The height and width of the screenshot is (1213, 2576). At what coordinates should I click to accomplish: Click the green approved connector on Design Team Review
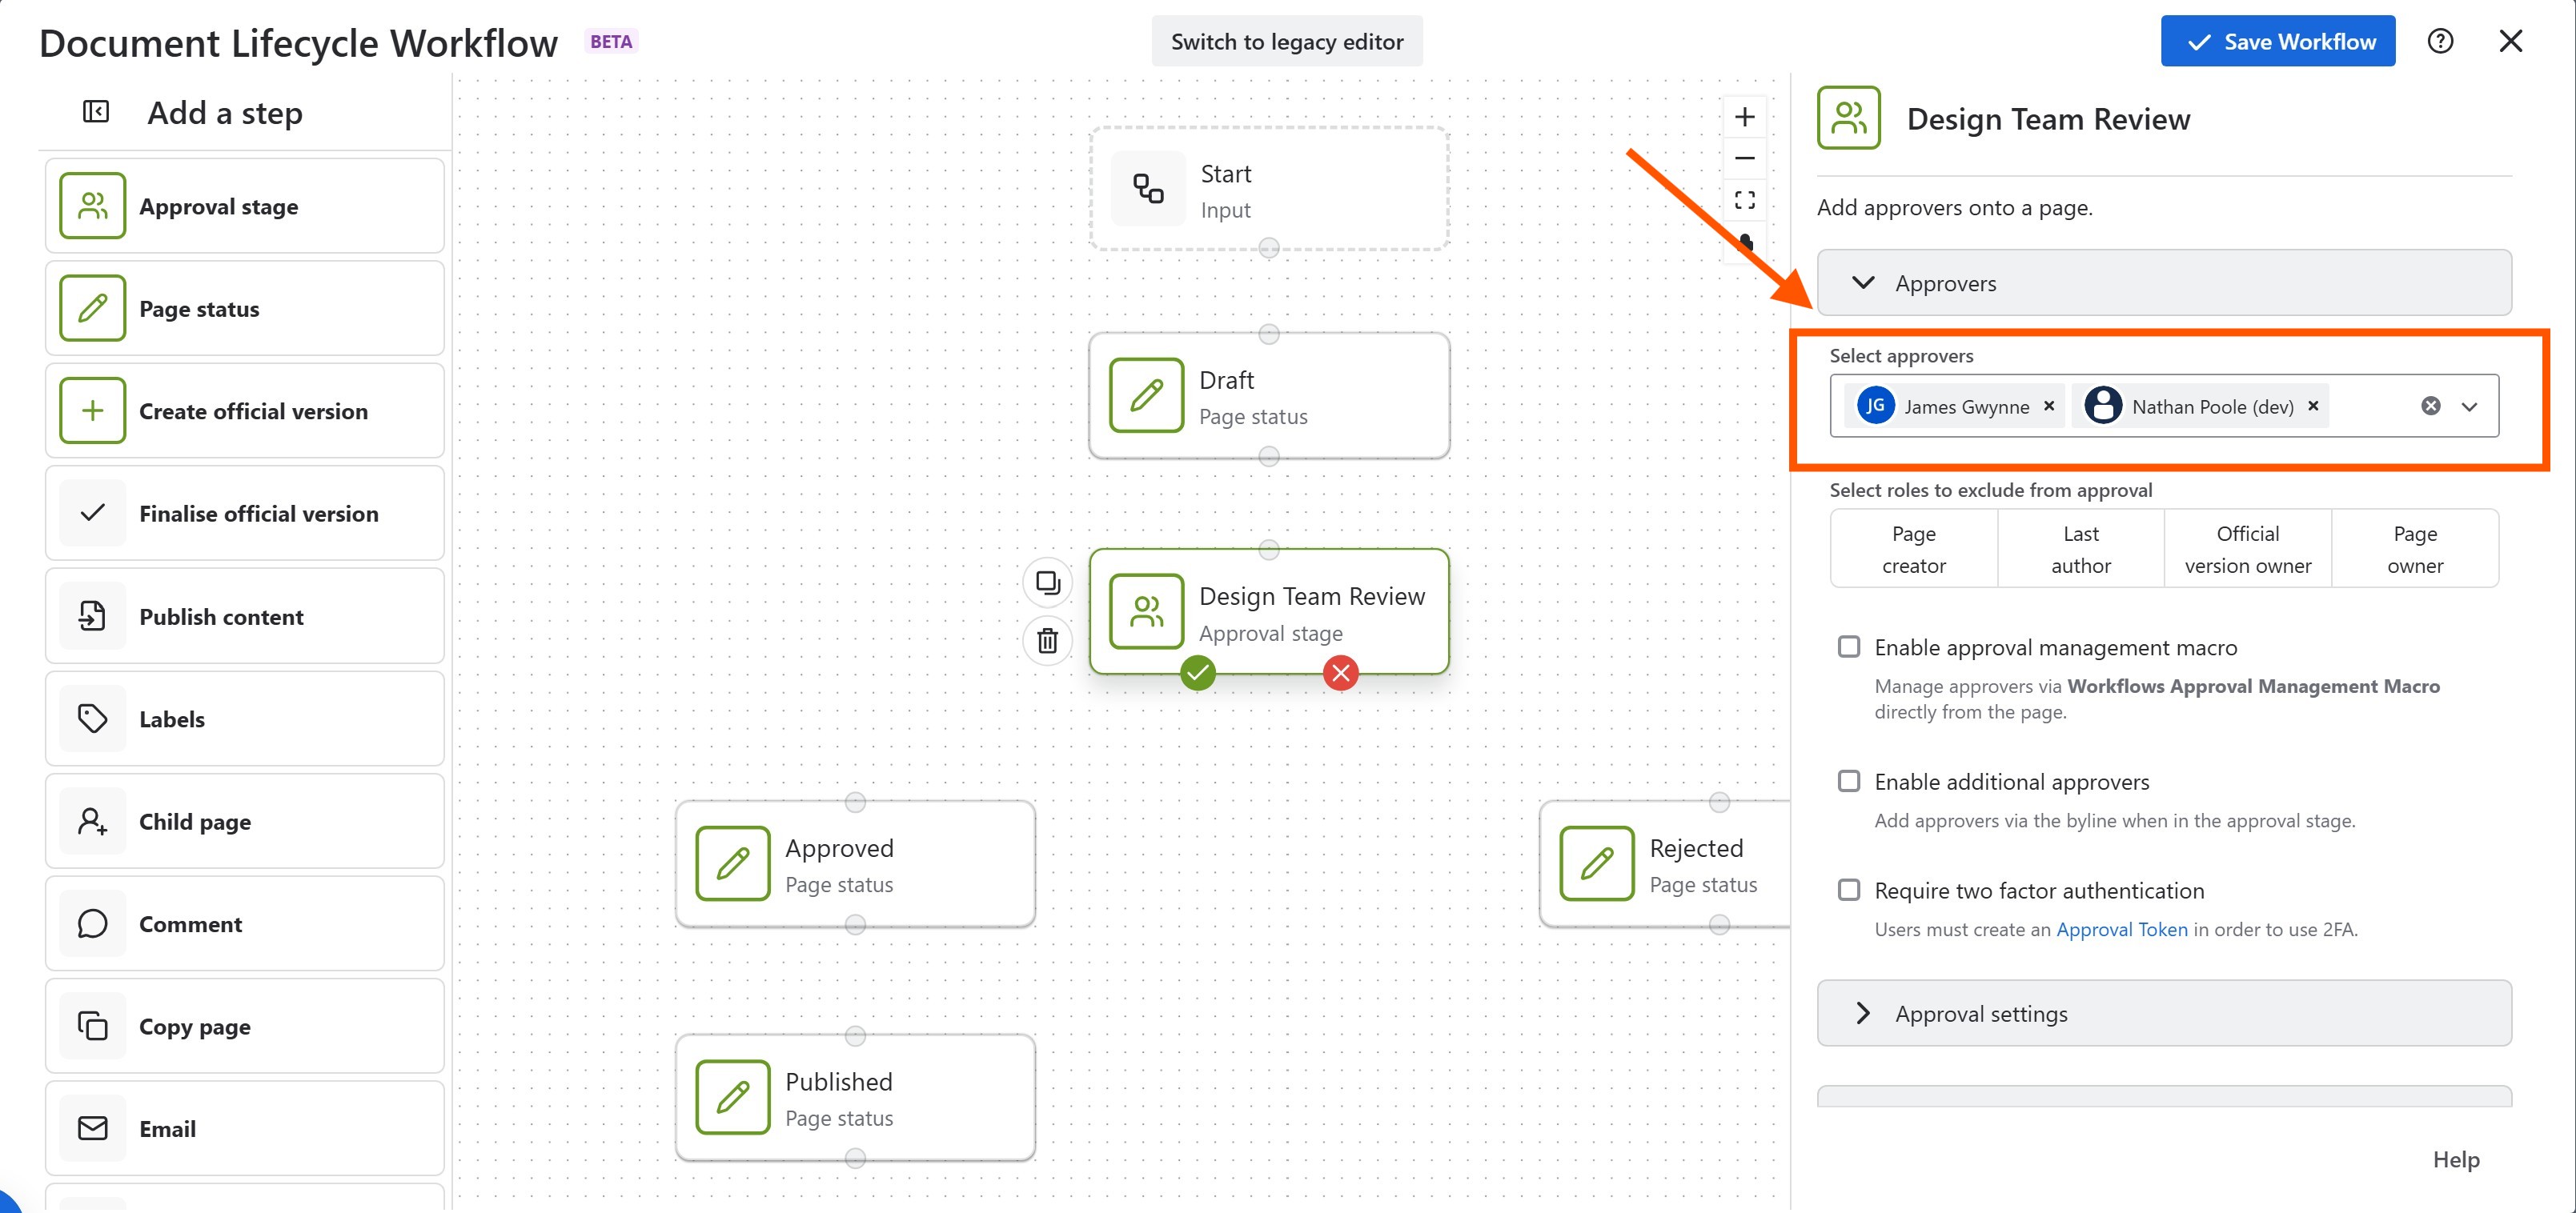1197,674
